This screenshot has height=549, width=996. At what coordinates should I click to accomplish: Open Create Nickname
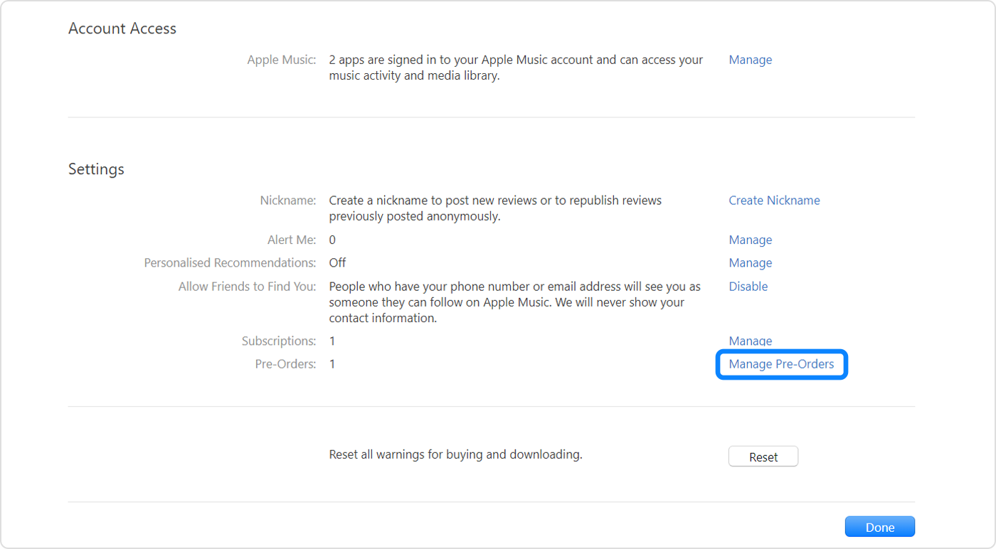[774, 200]
